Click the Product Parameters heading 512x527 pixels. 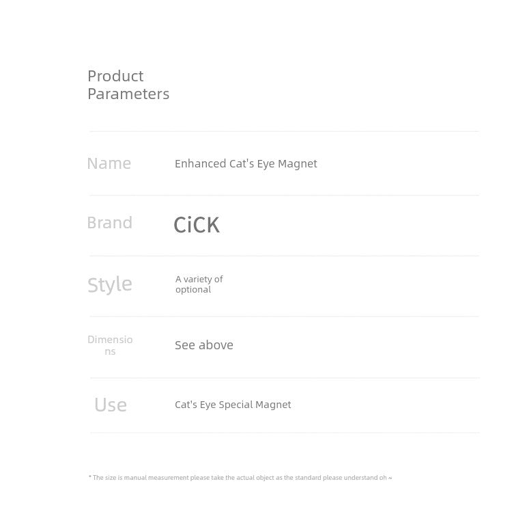point(128,85)
